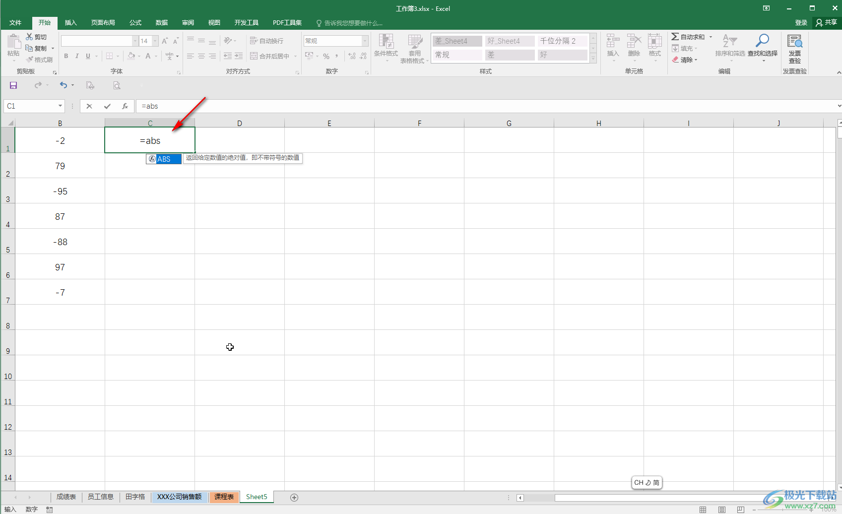Switch to the Insert (插入) ribbon tab
The image size is (842, 514).
pyautogui.click(x=71, y=23)
